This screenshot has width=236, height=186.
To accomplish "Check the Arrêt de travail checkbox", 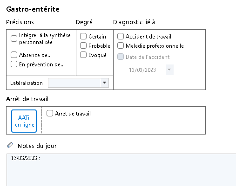I will pos(50,113).
